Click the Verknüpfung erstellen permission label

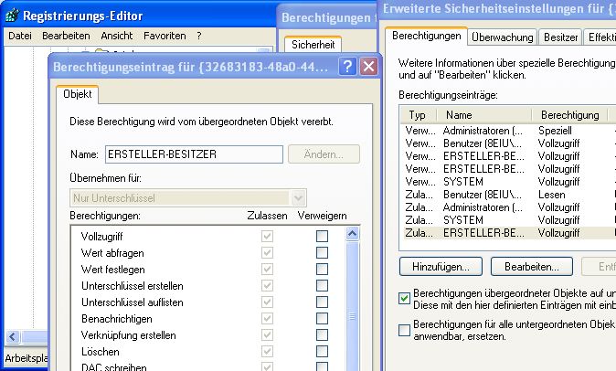[129, 335]
